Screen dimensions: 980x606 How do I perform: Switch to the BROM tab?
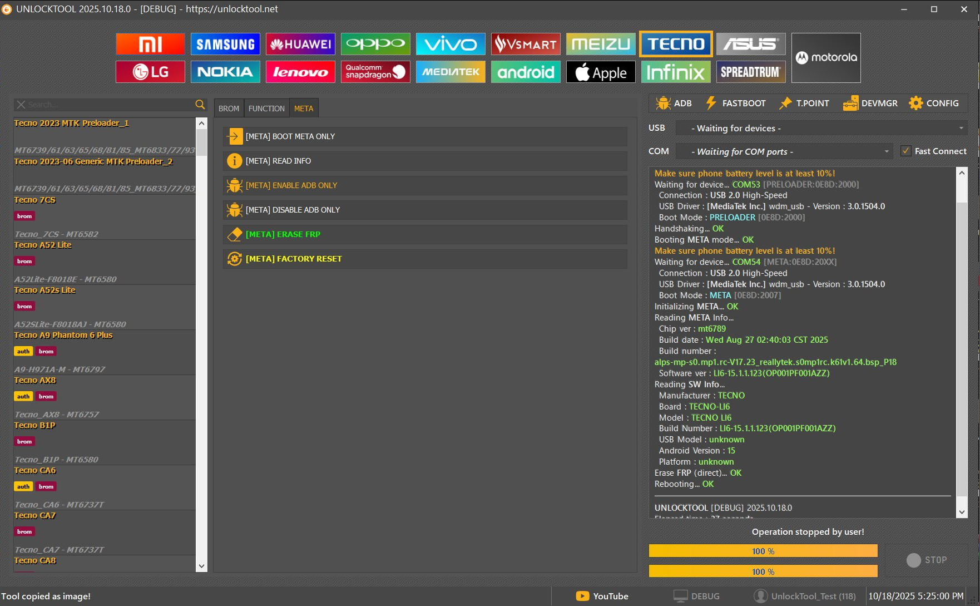coord(229,108)
